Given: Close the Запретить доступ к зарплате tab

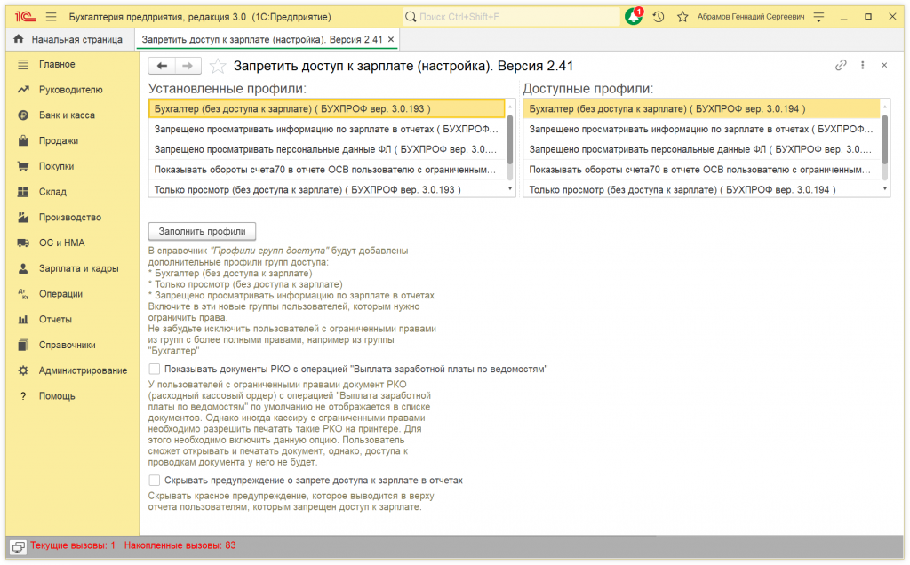Looking at the screenshot, I should (x=391, y=39).
